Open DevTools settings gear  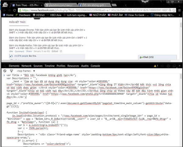tap(168, 66)
